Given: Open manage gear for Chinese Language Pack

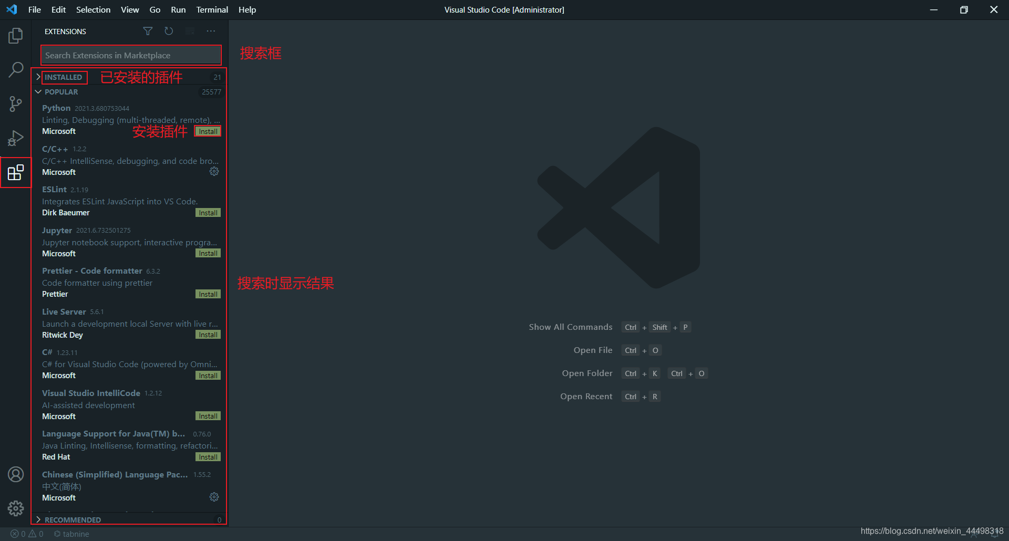Looking at the screenshot, I should [214, 497].
